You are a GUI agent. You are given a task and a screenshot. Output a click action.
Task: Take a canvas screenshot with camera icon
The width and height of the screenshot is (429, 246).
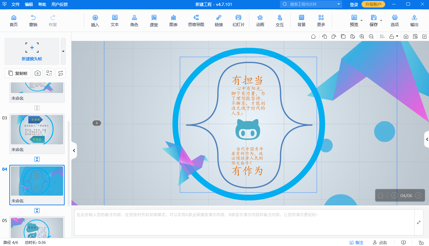tap(406, 36)
